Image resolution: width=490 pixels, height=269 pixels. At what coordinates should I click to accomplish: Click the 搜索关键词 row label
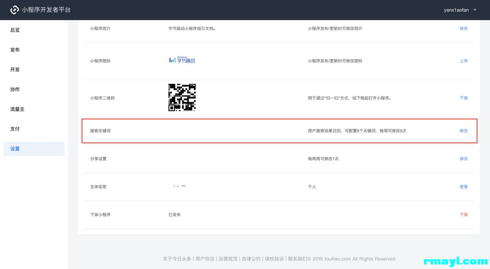click(100, 131)
